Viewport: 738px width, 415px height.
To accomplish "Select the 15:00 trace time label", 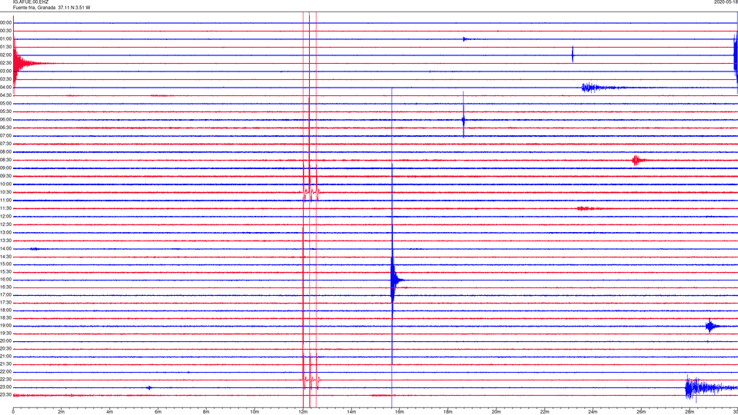I will pos(6,264).
